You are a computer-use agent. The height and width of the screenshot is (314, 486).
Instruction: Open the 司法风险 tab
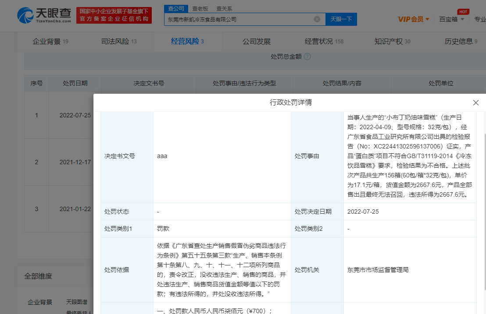click(x=119, y=42)
